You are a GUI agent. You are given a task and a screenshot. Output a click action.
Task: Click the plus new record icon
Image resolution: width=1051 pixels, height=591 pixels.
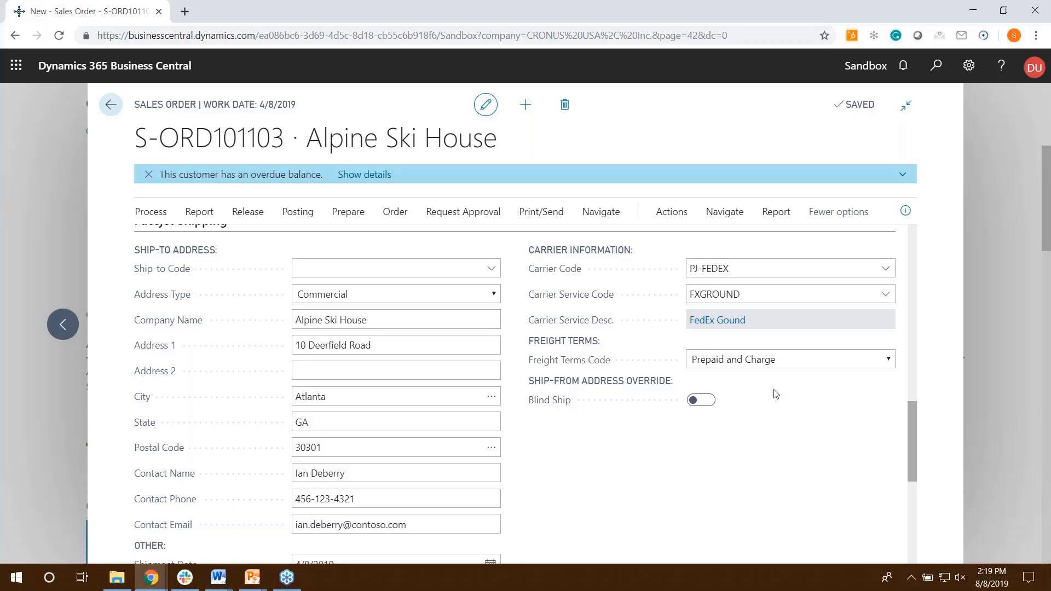[525, 105]
